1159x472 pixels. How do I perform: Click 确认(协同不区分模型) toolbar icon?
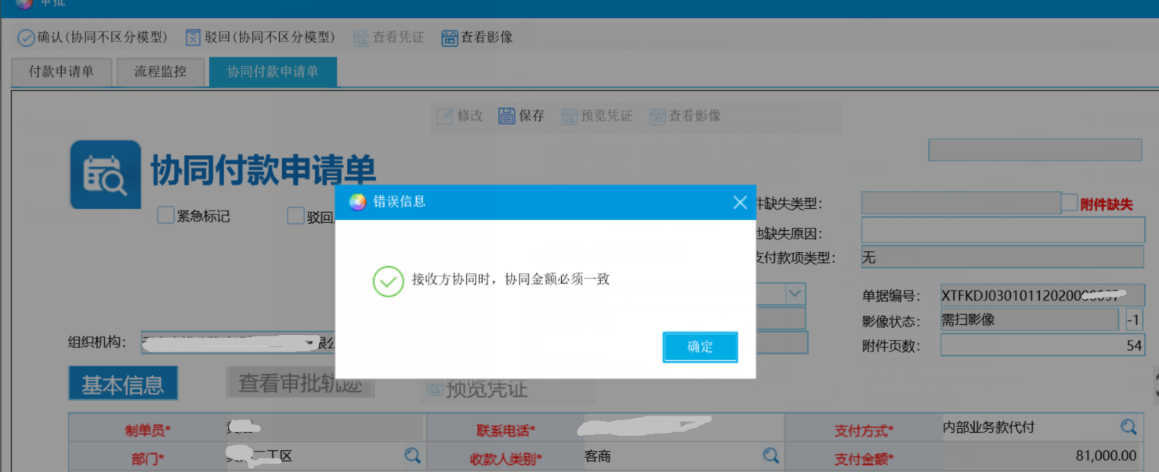click(26, 38)
